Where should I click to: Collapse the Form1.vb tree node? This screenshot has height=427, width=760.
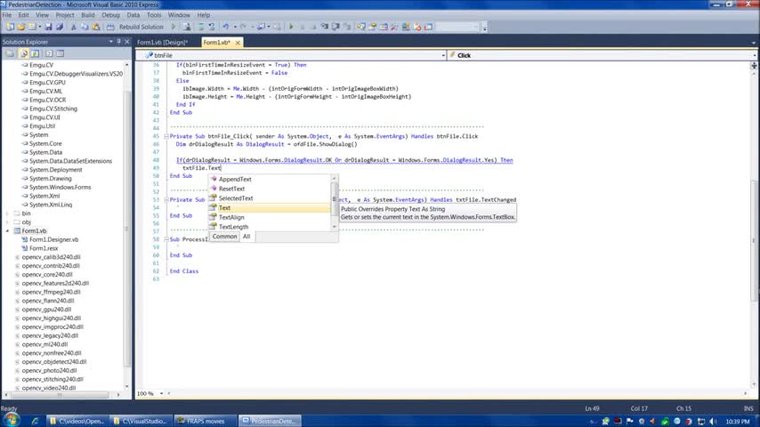[x=7, y=231]
